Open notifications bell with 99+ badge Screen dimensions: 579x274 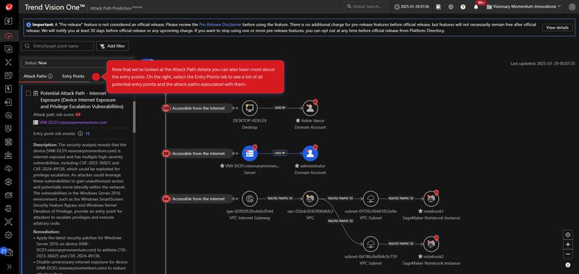(x=476, y=7)
